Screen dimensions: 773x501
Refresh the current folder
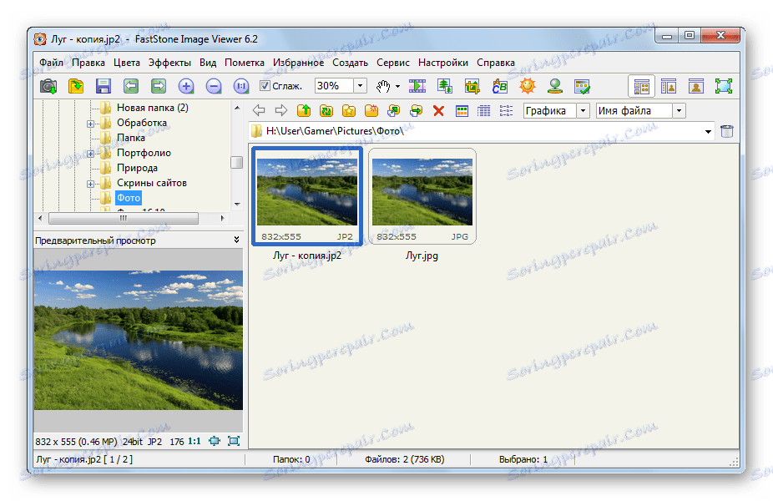pyautogui.click(x=326, y=111)
